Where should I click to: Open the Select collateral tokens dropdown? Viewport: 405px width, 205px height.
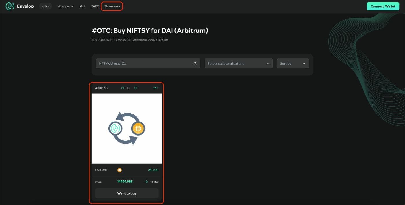point(238,63)
